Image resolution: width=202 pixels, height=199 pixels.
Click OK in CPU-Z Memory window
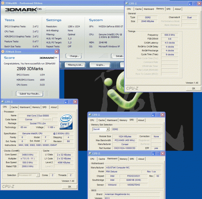tap(193, 88)
